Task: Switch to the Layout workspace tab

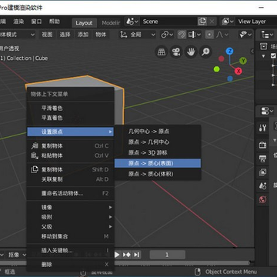Action: pos(84,23)
